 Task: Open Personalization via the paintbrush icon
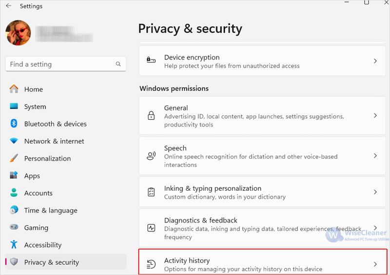[x=14, y=158]
